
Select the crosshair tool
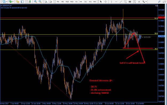tap(106, 2)
